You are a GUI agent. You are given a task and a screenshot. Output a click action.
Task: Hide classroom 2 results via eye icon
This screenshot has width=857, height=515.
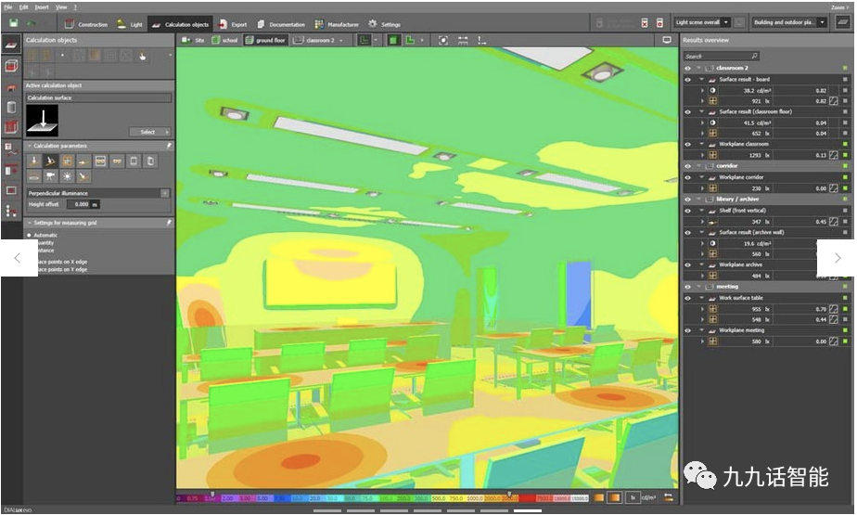tap(687, 69)
